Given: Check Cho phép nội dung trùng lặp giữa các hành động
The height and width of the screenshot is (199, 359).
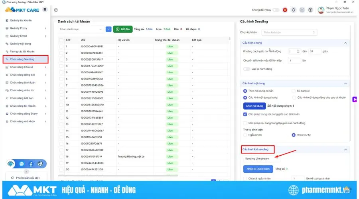Looking at the screenshot, I should click(x=245, y=123).
